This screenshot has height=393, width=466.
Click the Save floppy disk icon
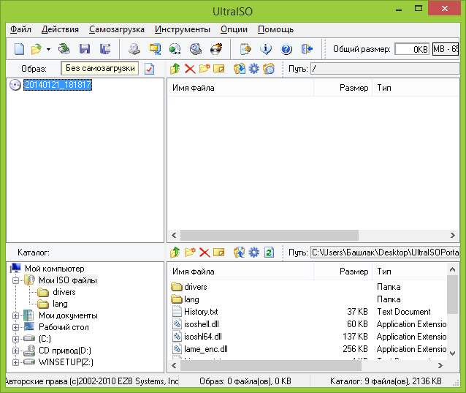(85, 49)
